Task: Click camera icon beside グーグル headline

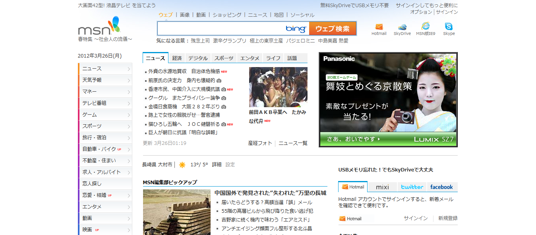Action: pyautogui.click(x=224, y=98)
